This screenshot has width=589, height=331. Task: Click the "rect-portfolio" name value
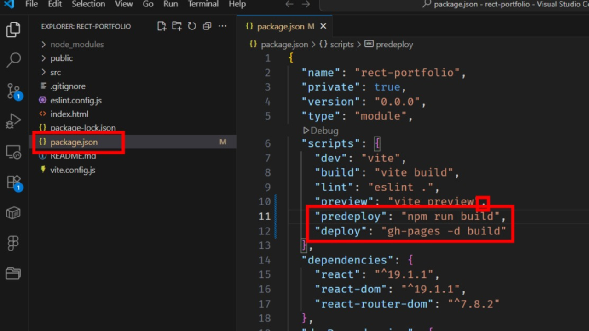click(x=407, y=73)
